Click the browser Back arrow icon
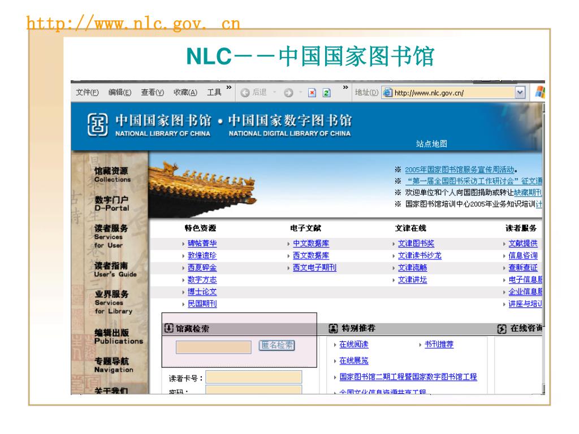Image resolution: width=579 pixels, height=434 pixels. pos(245,93)
